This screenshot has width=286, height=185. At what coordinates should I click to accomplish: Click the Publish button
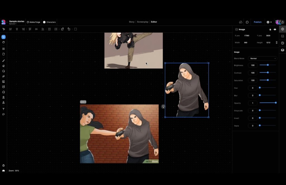[258, 22]
